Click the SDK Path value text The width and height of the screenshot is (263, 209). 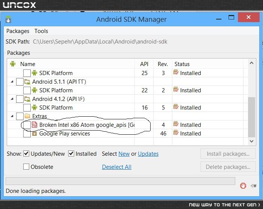pos(100,42)
